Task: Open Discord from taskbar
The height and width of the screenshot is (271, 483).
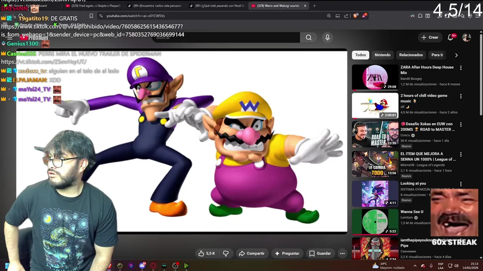Action: click(142, 266)
